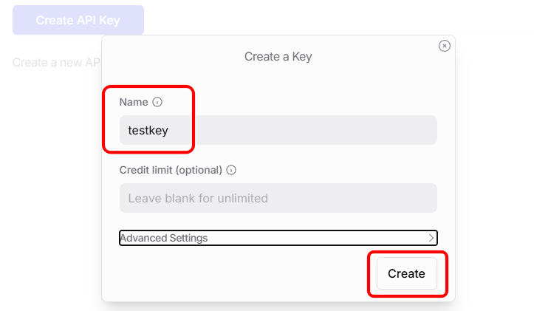Place cursor on the 'testkey' text
Image resolution: width=534 pixels, height=311 pixels.
(x=148, y=130)
